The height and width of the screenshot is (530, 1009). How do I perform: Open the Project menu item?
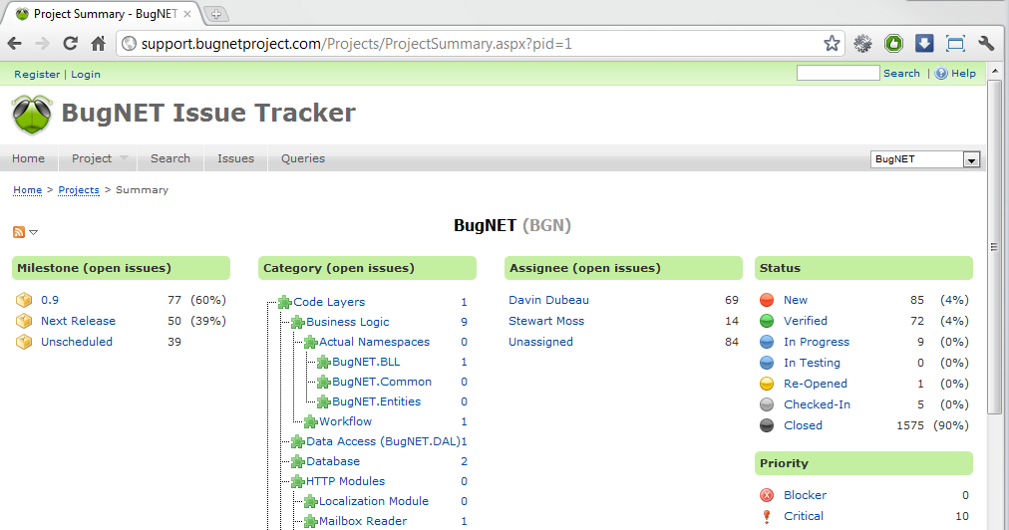pos(92,158)
